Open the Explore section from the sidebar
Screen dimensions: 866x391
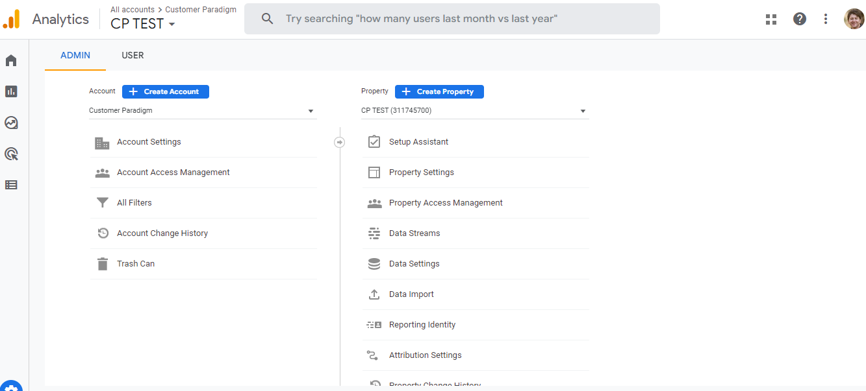(11, 123)
